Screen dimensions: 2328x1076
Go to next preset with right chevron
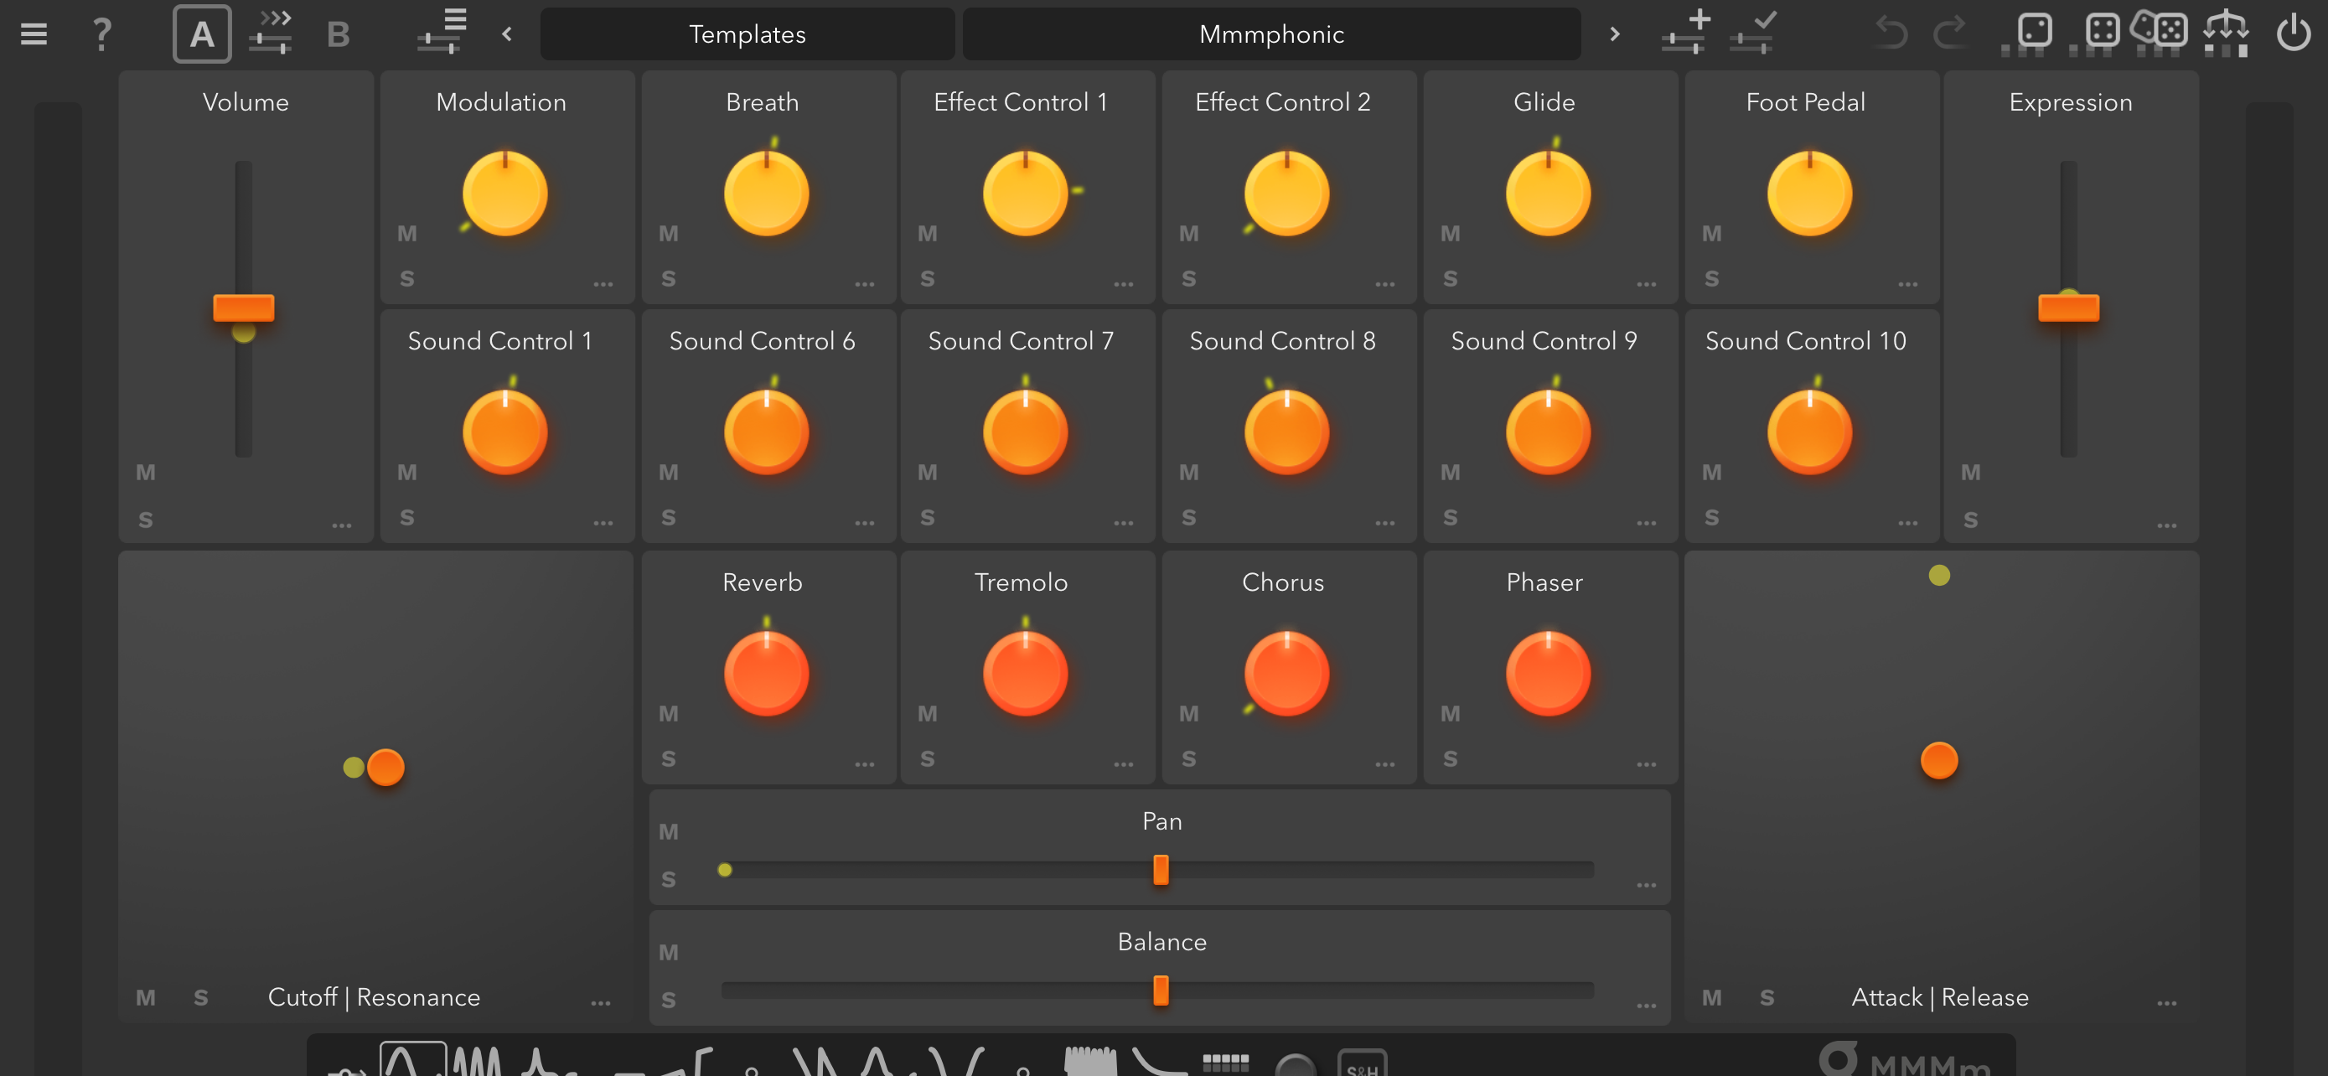pos(1615,34)
